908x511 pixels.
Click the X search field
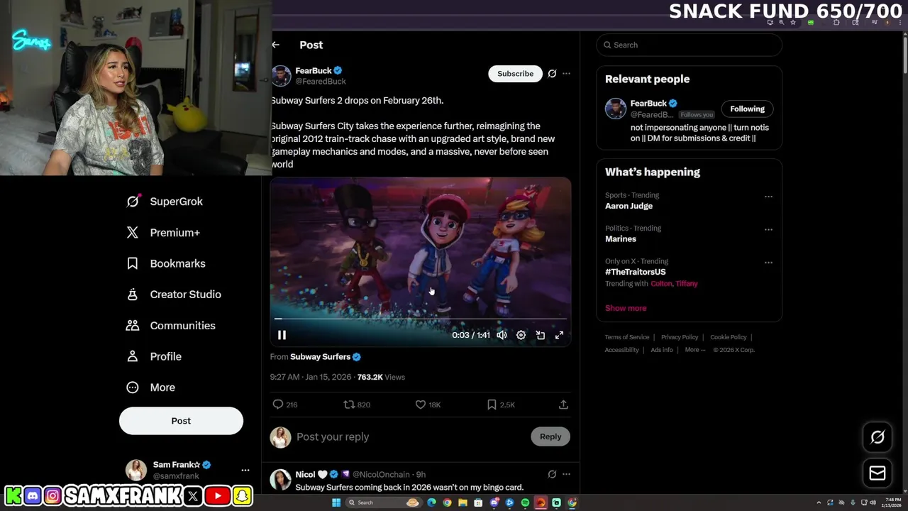click(x=690, y=45)
